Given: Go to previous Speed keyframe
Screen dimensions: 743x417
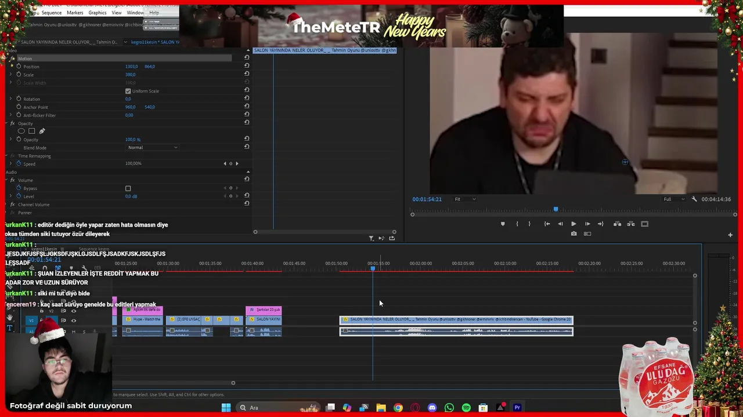Looking at the screenshot, I should [225, 163].
